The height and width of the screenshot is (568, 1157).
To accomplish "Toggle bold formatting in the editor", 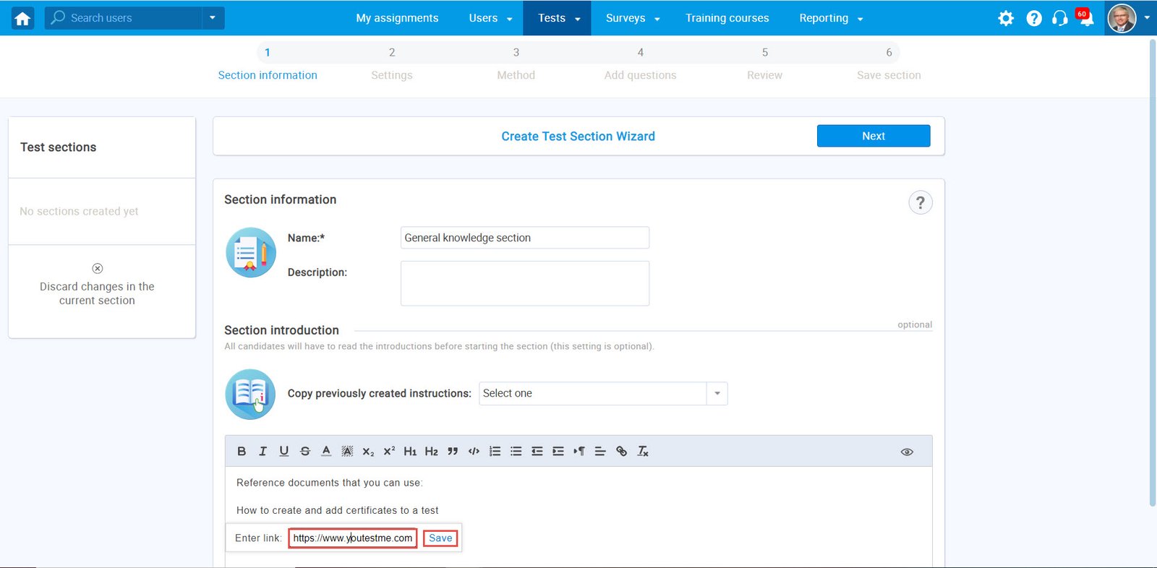I will (242, 451).
